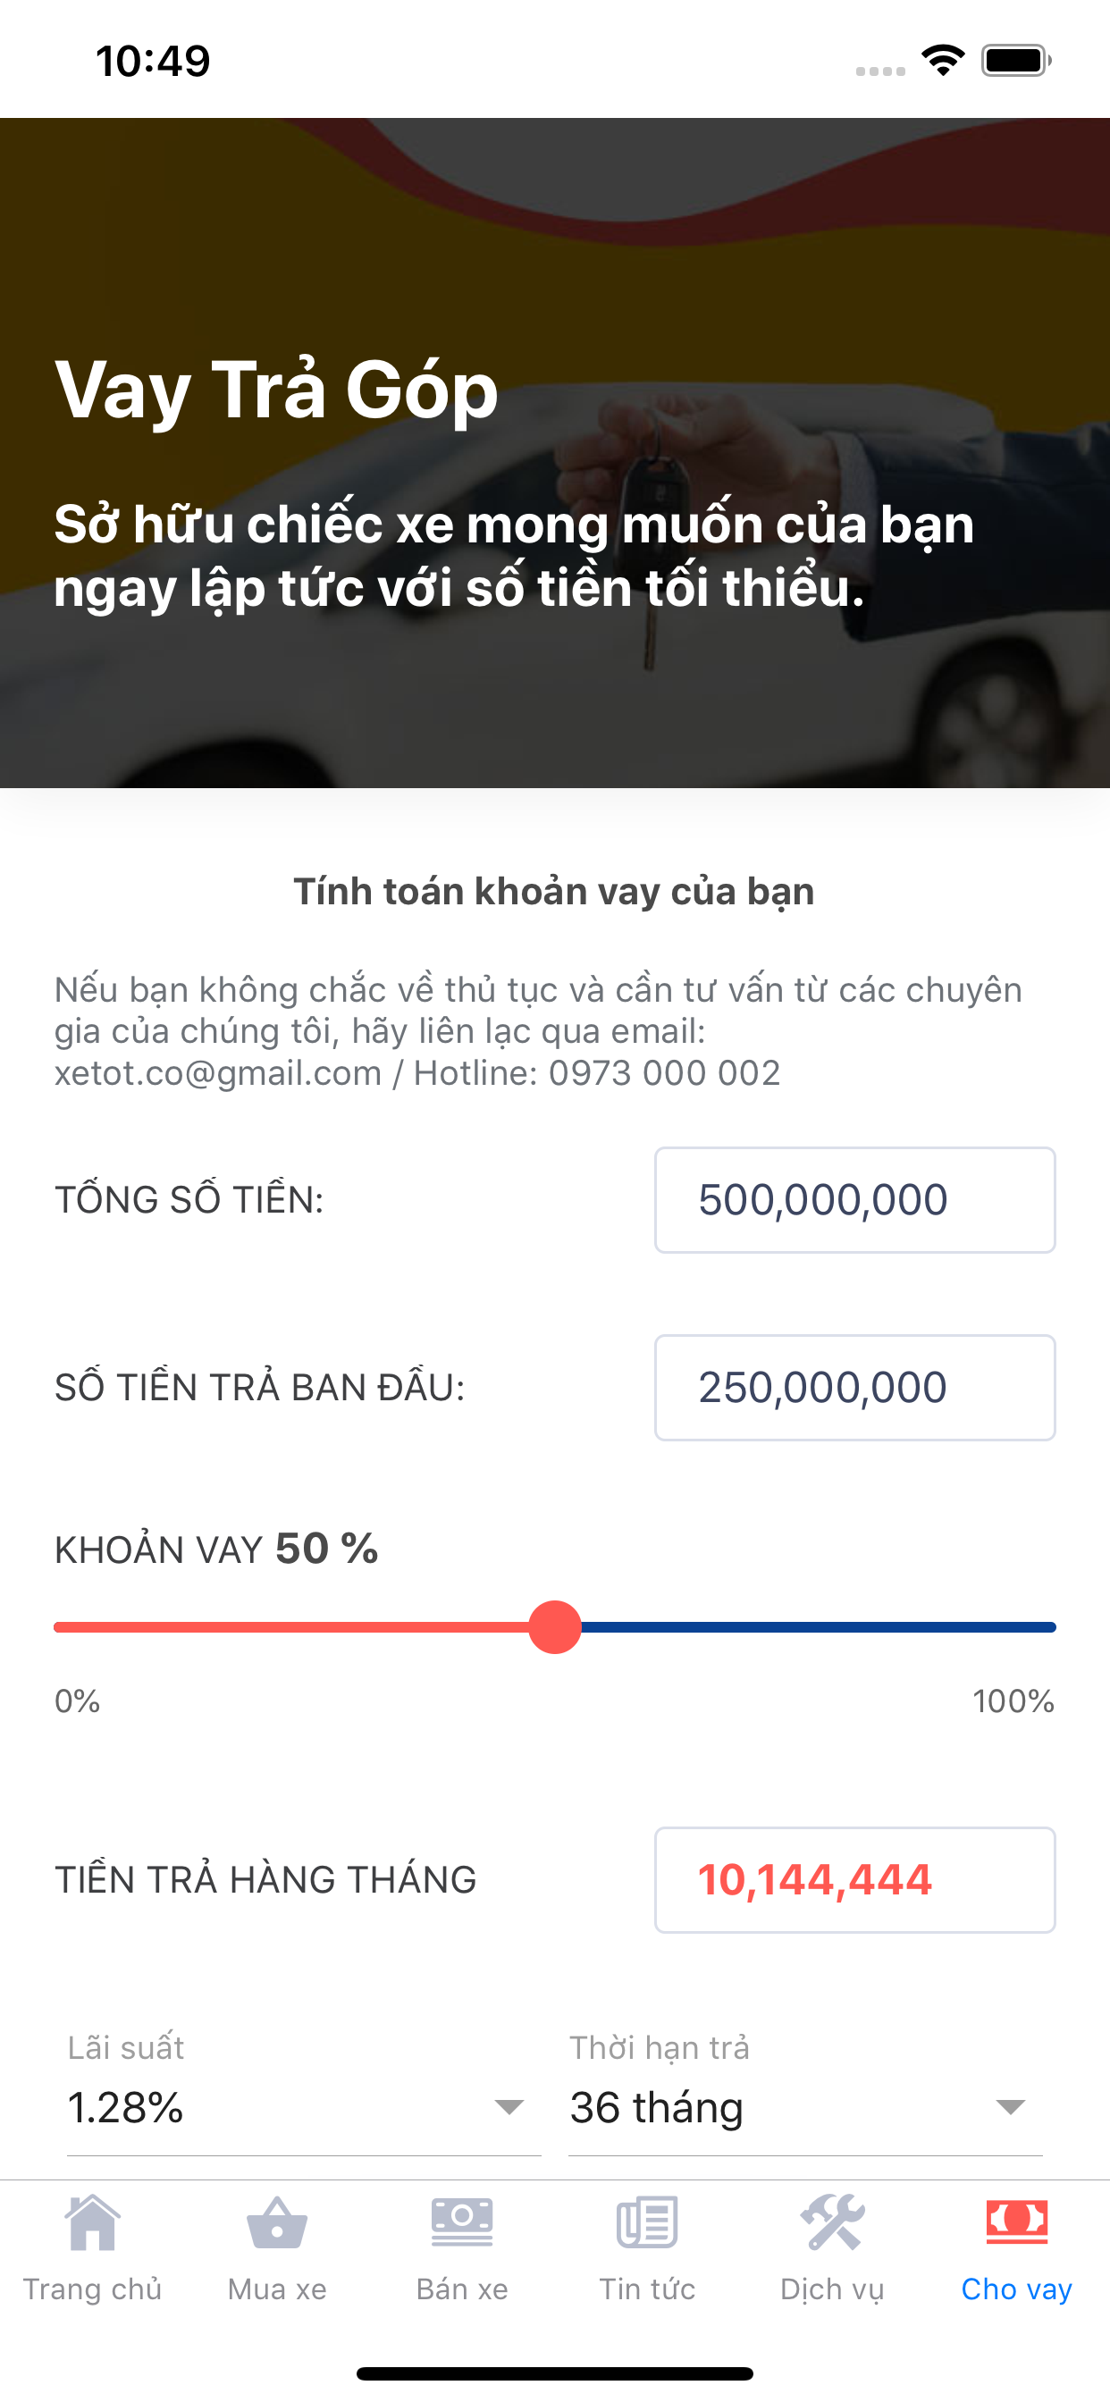Open the 36 tháng term selector
This screenshot has width=1110, height=2402.
click(x=657, y=2107)
